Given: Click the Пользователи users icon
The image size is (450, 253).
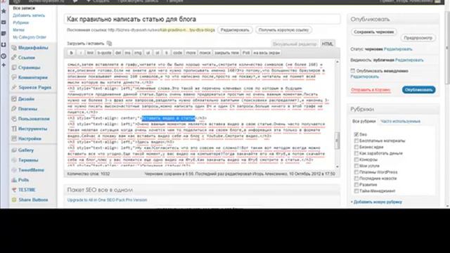Looking at the screenshot, I should click(x=14, y=119).
